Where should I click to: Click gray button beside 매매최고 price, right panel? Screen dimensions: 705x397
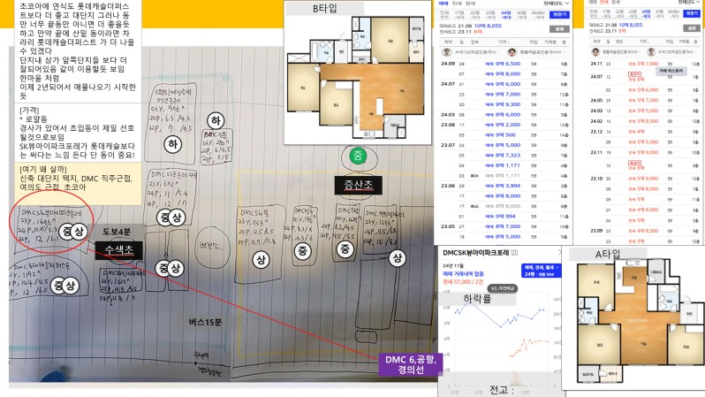tap(692, 28)
